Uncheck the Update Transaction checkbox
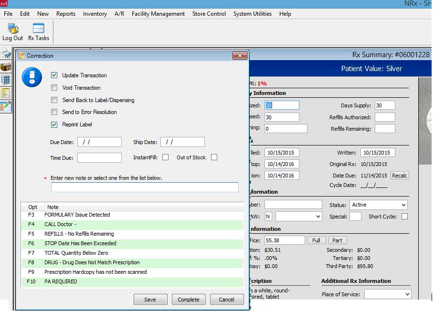 click(x=54, y=75)
